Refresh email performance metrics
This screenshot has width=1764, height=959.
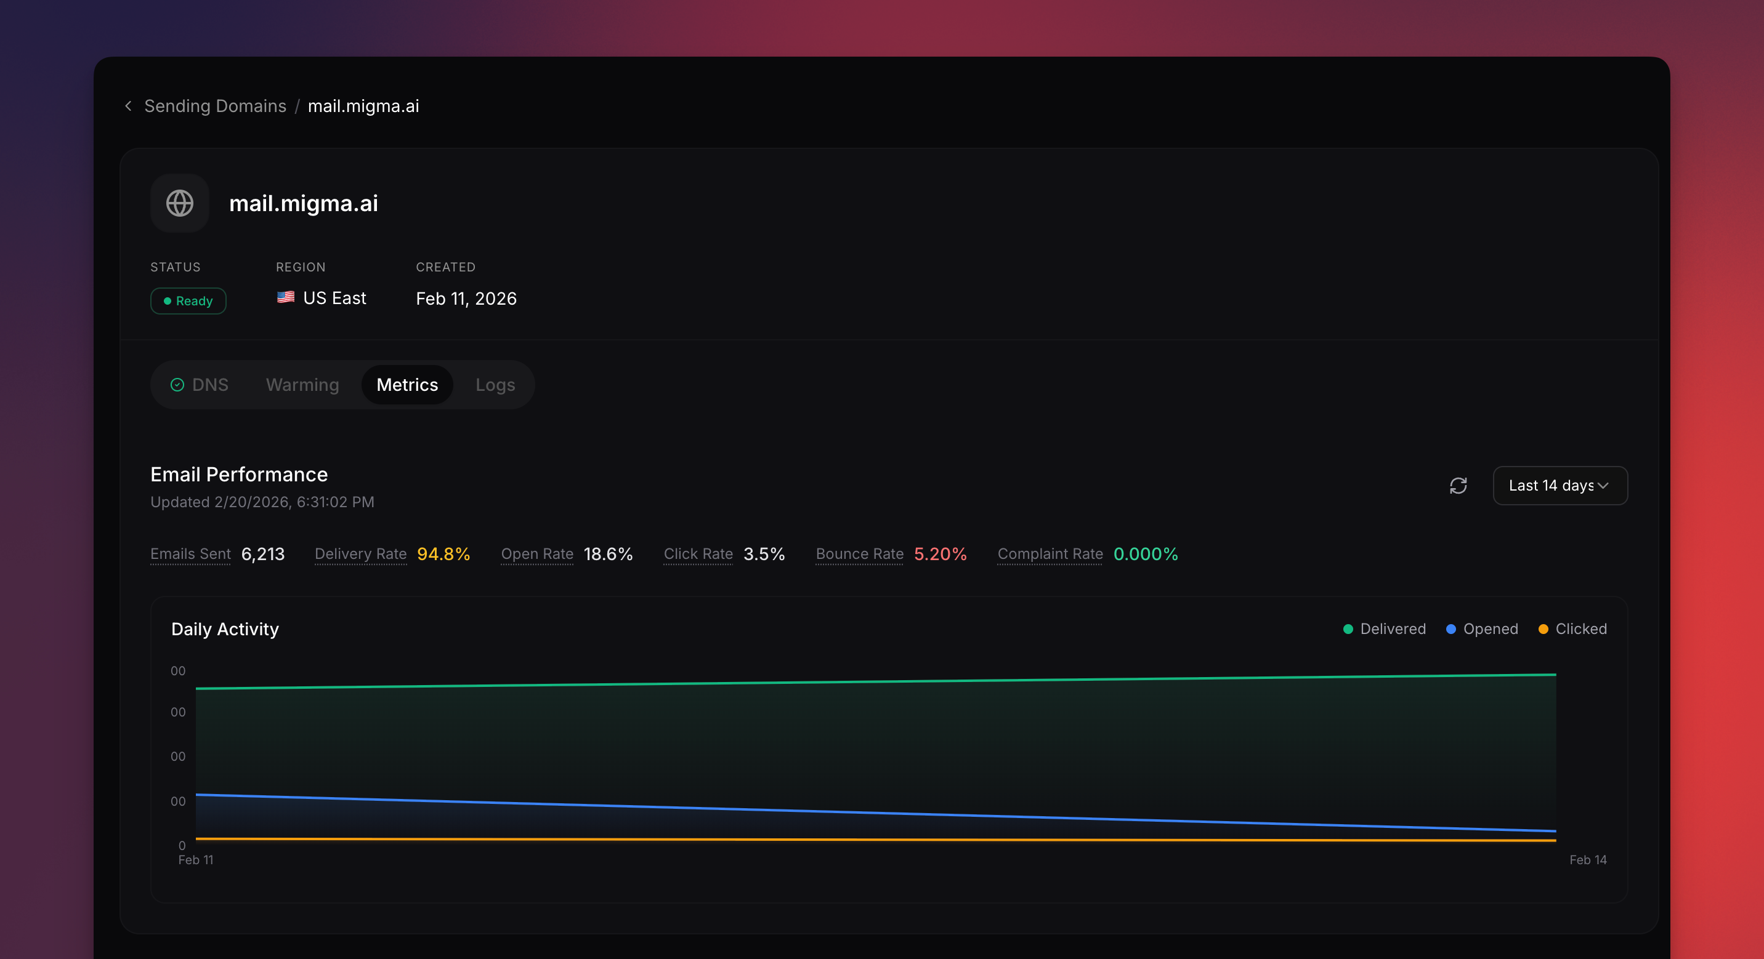point(1458,485)
